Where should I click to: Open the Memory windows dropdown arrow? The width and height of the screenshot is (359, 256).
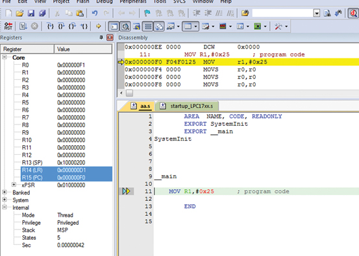(x=195, y=27)
